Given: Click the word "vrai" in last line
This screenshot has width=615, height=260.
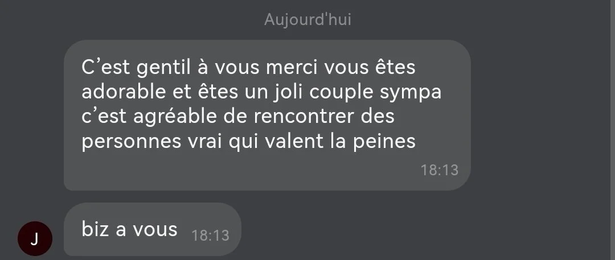Looking at the screenshot, I should [205, 141].
